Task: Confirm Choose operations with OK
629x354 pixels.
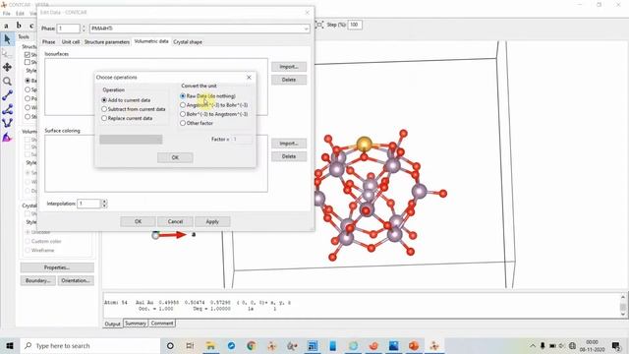Action: pos(175,157)
